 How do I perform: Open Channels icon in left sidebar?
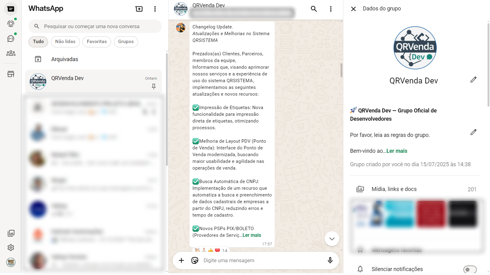click(11, 38)
